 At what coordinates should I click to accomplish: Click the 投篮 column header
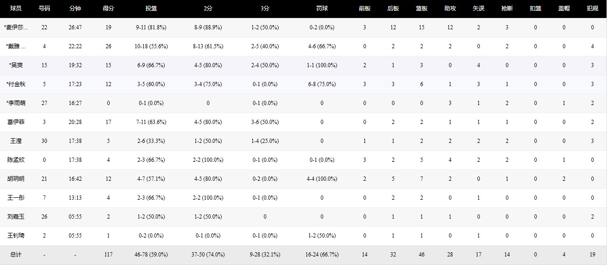coord(151,9)
